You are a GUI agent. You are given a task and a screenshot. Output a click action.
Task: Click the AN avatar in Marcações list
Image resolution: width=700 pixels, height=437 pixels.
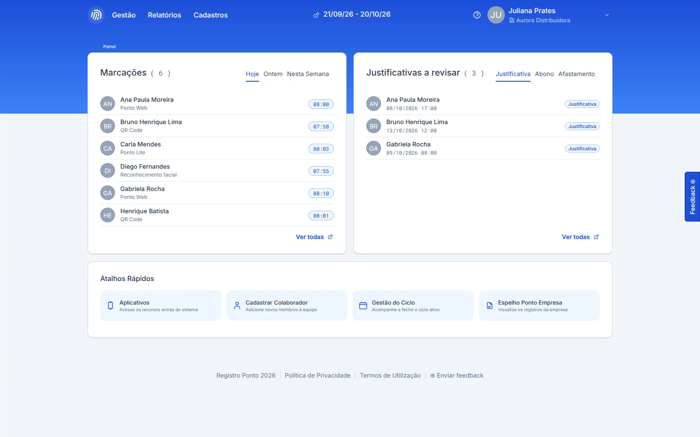click(x=108, y=104)
